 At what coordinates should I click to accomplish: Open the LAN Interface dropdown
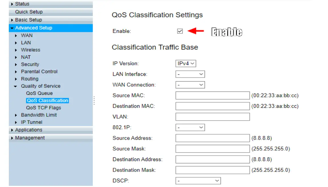tap(190, 74)
